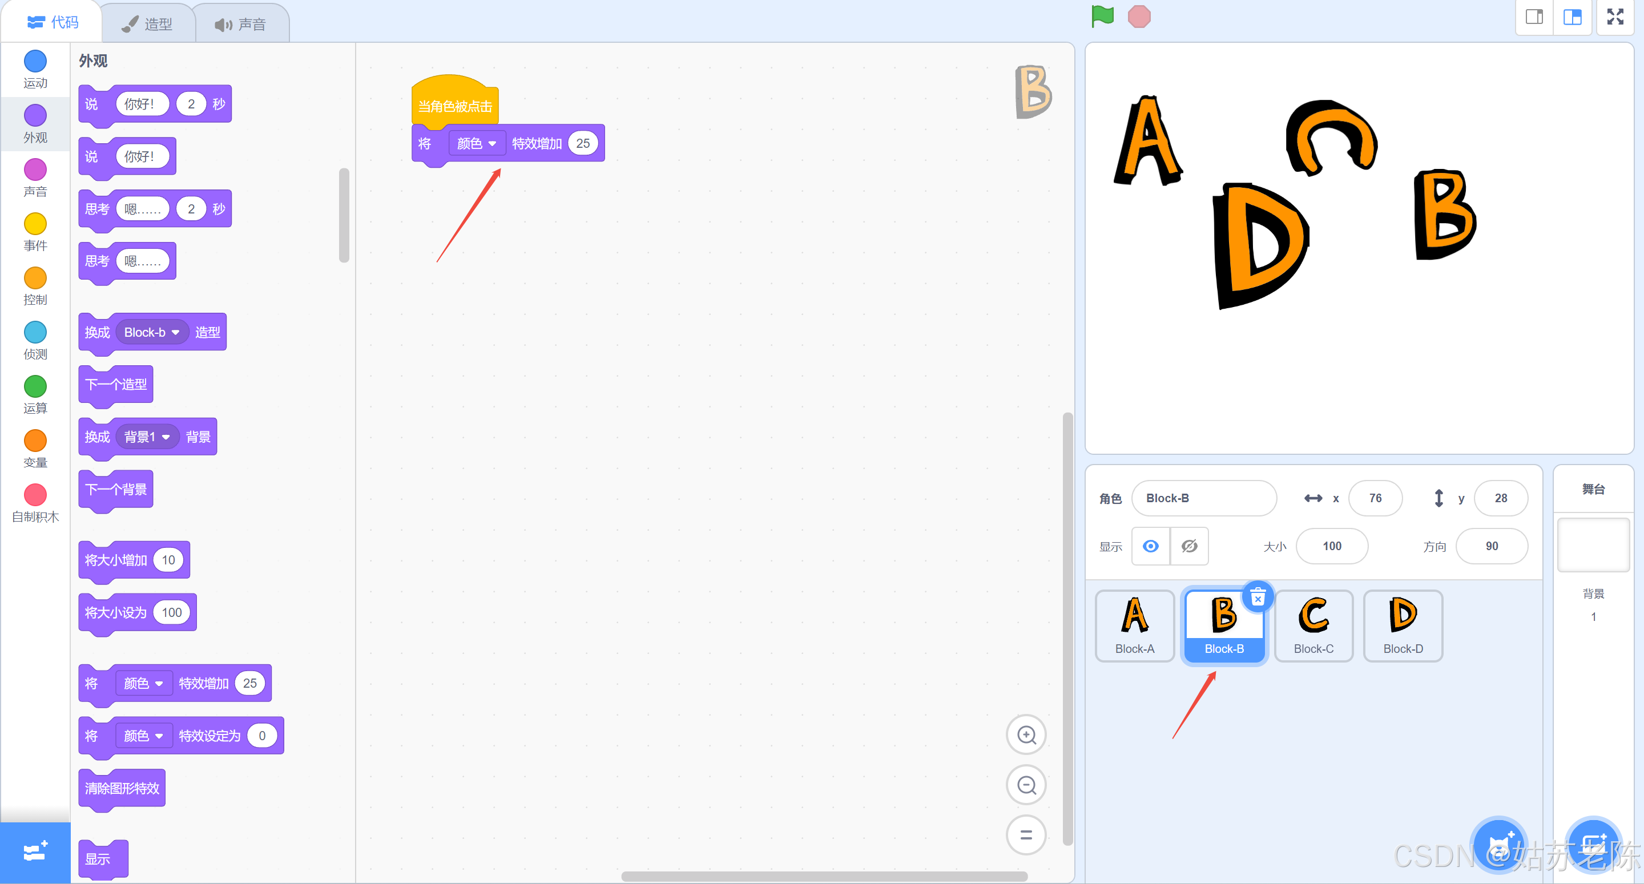This screenshot has width=1644, height=884.
Task: Zoom in on the code workspace
Action: pos(1026,734)
